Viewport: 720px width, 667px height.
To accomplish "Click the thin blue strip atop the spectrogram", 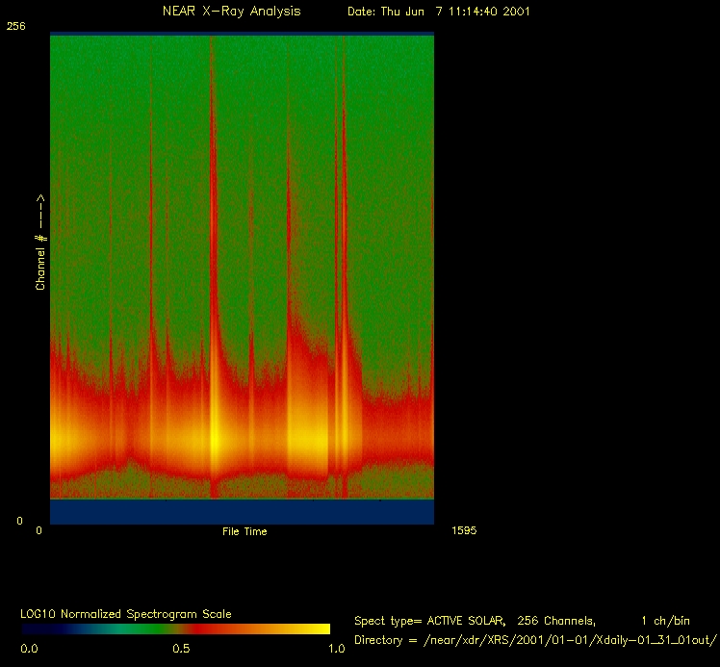I will (x=241, y=34).
